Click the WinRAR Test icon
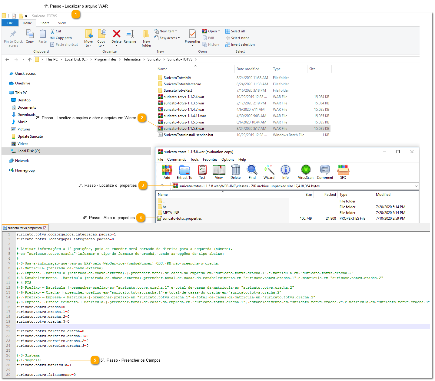Image resolution: width=435 pixels, height=381 pixels. pyautogui.click(x=202, y=170)
